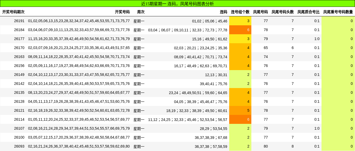
Task: Select the 周次 column header
Action: (141, 12)
